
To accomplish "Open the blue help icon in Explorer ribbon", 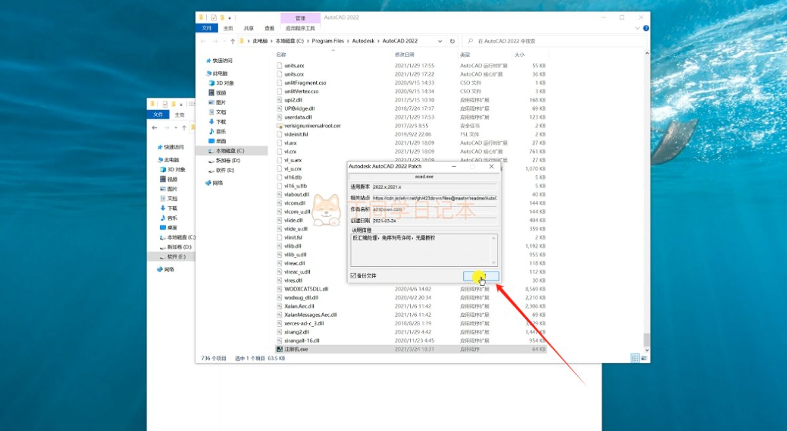I will pos(646,28).
